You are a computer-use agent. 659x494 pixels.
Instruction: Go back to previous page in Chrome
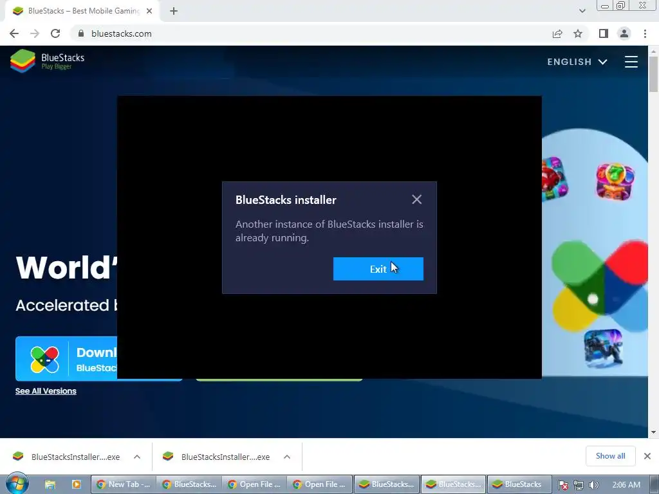point(14,33)
